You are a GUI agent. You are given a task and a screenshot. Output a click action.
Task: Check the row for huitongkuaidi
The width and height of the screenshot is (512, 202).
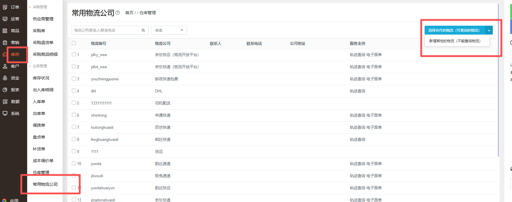point(74,127)
